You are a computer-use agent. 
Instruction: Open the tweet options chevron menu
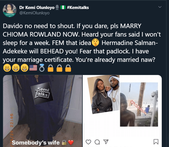(160, 7)
